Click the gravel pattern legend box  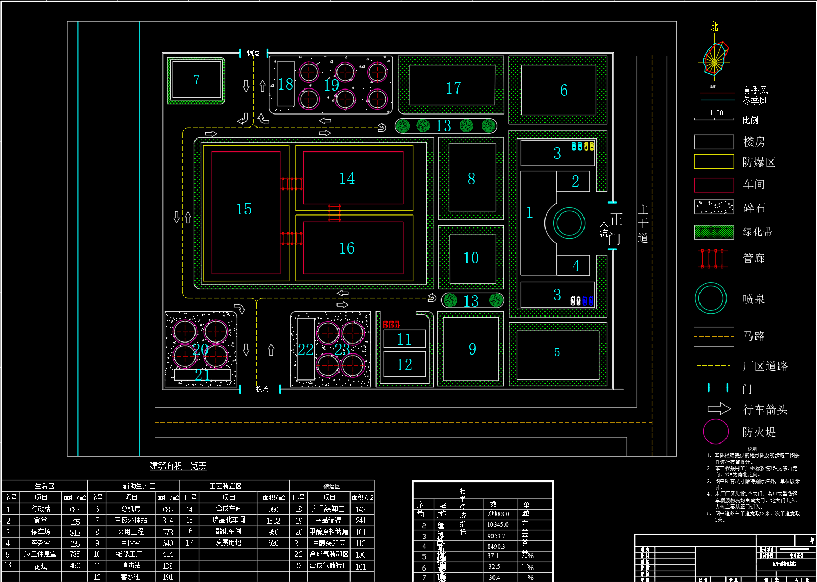point(714,207)
